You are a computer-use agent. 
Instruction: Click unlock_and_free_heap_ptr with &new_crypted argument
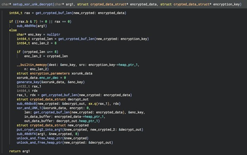pyautogui.click(x=39, y=138)
